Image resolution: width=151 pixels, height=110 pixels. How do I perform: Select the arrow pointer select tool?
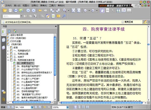point(113,10)
